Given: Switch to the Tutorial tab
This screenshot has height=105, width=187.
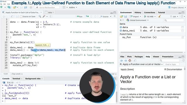Looking at the screenshot, I should click(161, 13).
